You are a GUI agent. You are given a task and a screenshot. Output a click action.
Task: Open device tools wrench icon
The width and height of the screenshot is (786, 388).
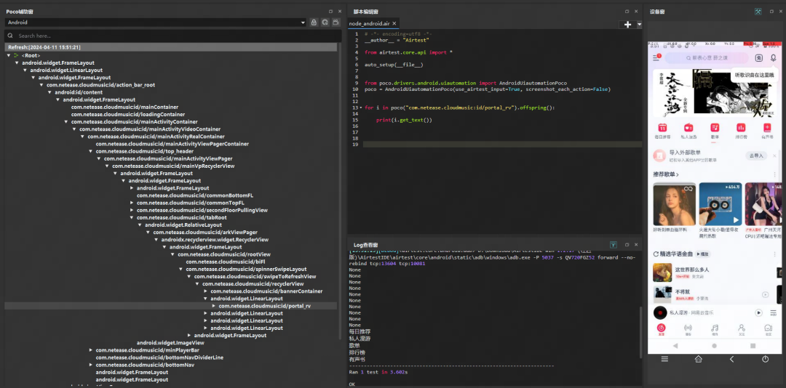point(758,12)
